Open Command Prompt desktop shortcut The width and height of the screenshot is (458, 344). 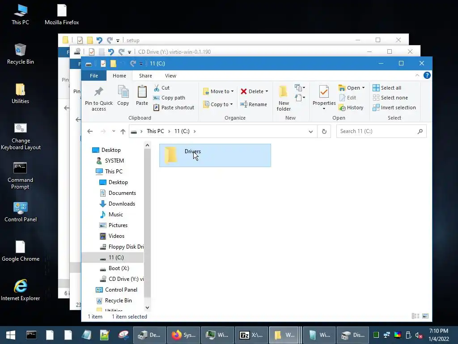pyautogui.click(x=20, y=176)
